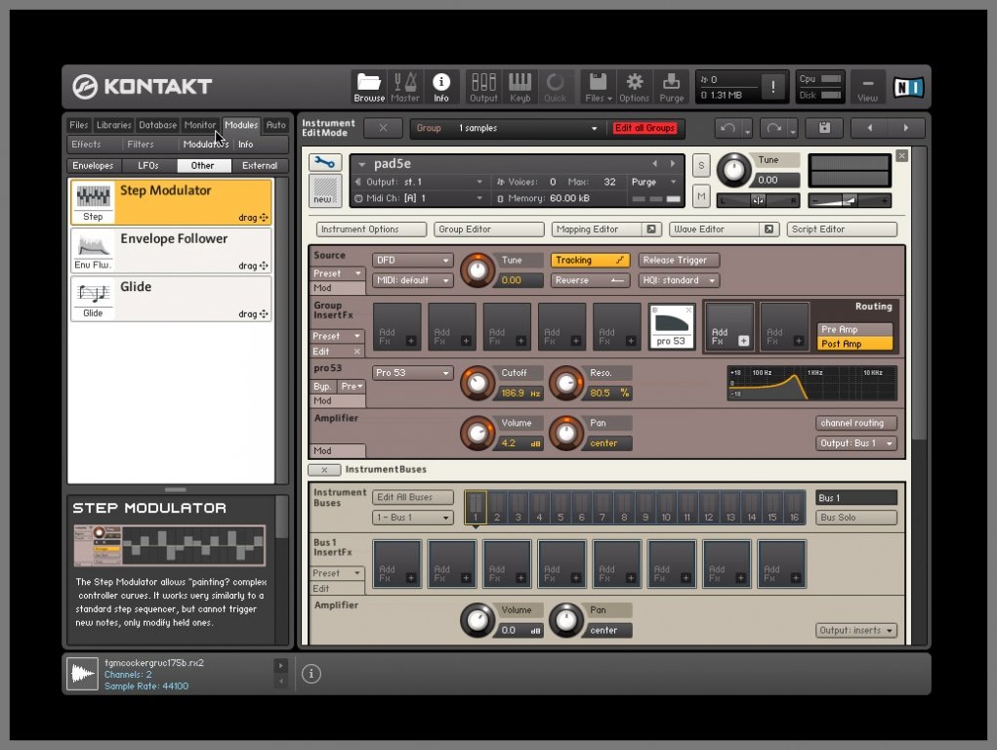This screenshot has height=750, width=997.
Task: Open the DFD source mode dropdown
Action: point(412,260)
